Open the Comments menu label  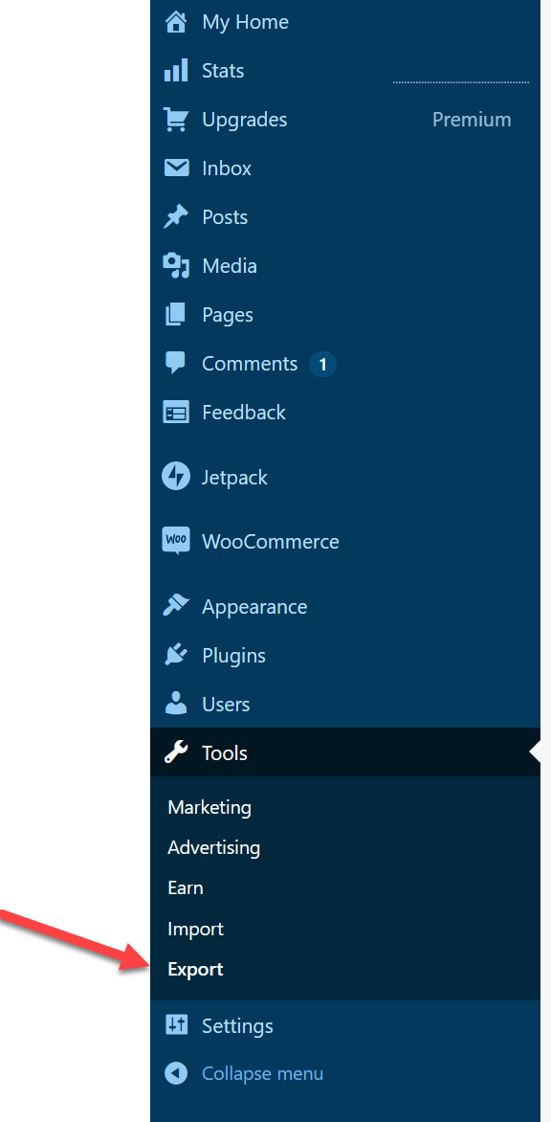pyautogui.click(x=250, y=364)
